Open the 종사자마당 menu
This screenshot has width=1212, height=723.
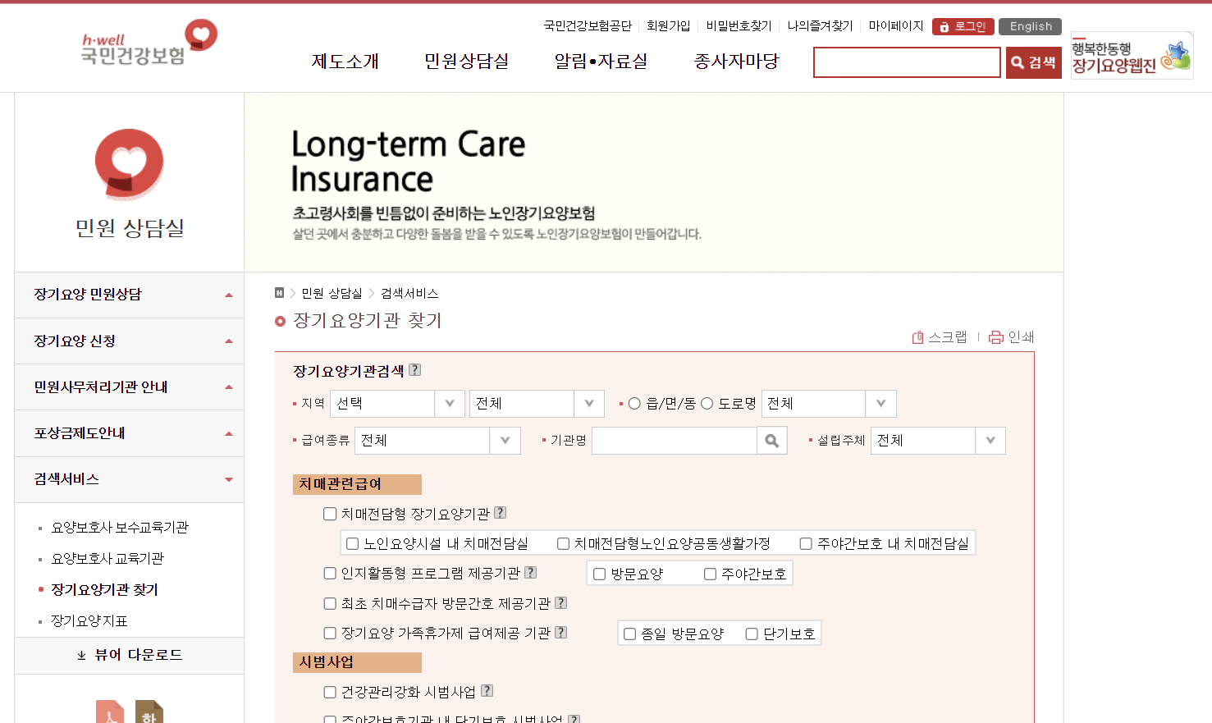(x=735, y=62)
